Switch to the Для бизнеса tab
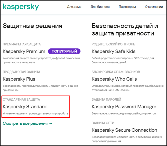The height and width of the screenshot is (146, 167). [x=100, y=7]
